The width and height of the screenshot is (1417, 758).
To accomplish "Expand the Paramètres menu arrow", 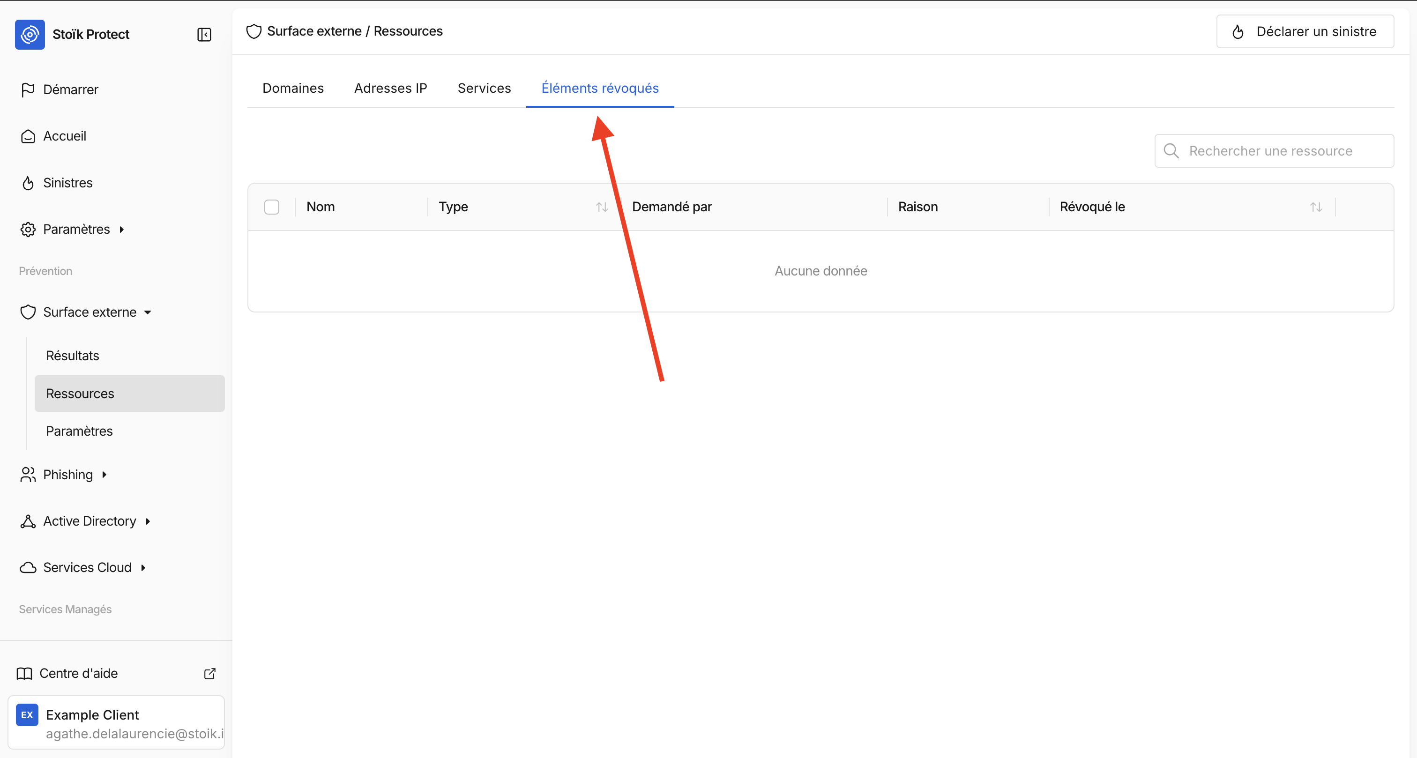I will click(121, 230).
